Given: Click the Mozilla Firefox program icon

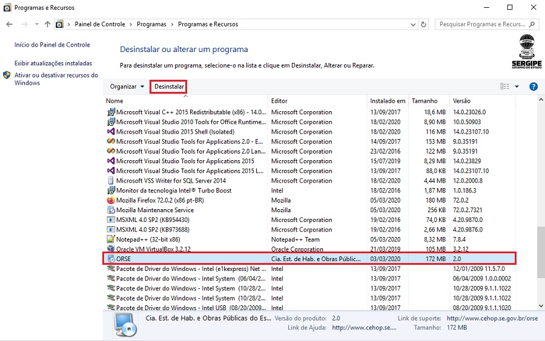Looking at the screenshot, I should pyautogui.click(x=111, y=200).
